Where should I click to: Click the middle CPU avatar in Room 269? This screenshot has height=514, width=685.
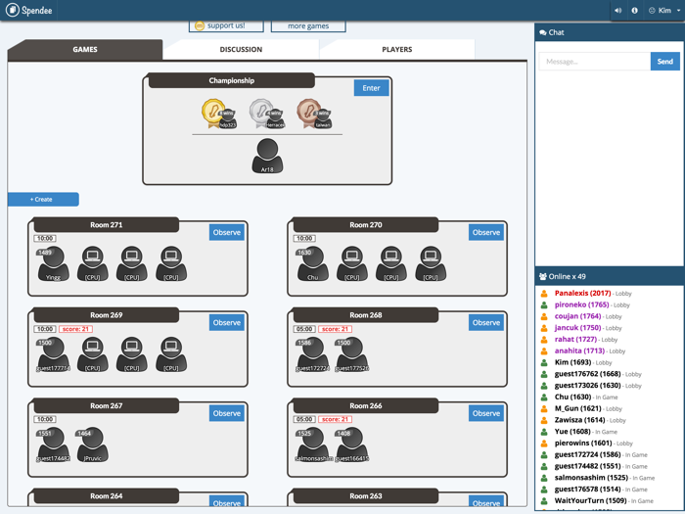(131, 354)
